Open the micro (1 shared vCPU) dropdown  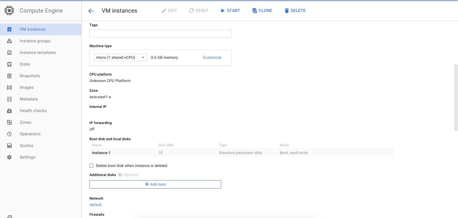click(120, 57)
